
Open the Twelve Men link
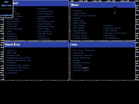point(44,29)
